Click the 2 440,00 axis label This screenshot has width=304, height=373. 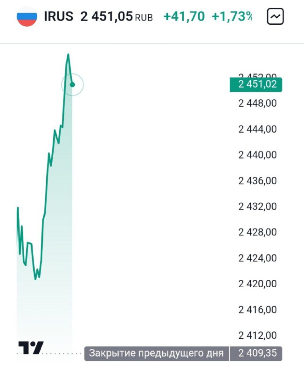(x=258, y=155)
